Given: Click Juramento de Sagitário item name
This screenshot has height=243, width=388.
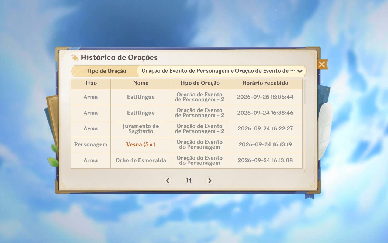Looking at the screenshot, I should [x=141, y=129].
